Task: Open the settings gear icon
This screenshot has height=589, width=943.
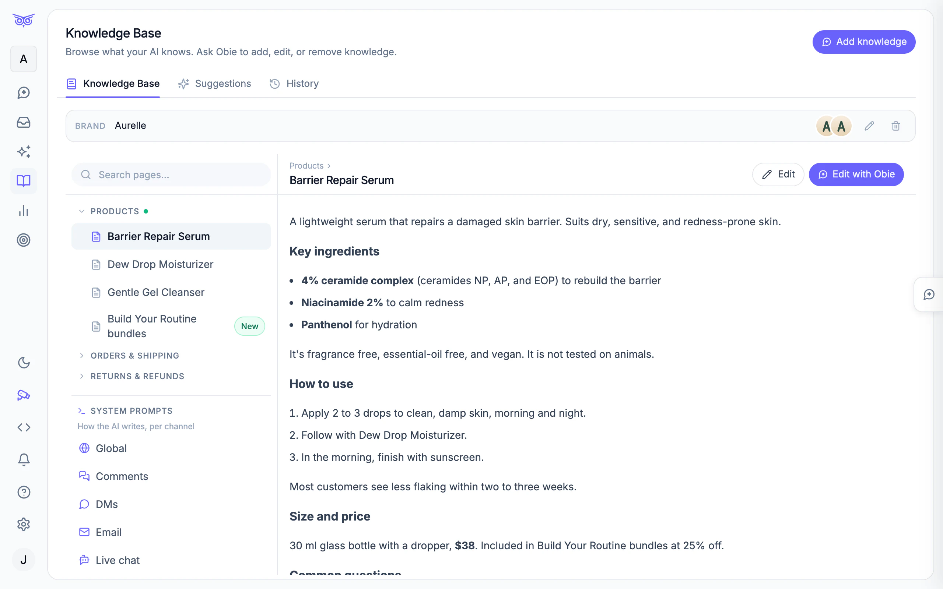Action: 23,524
